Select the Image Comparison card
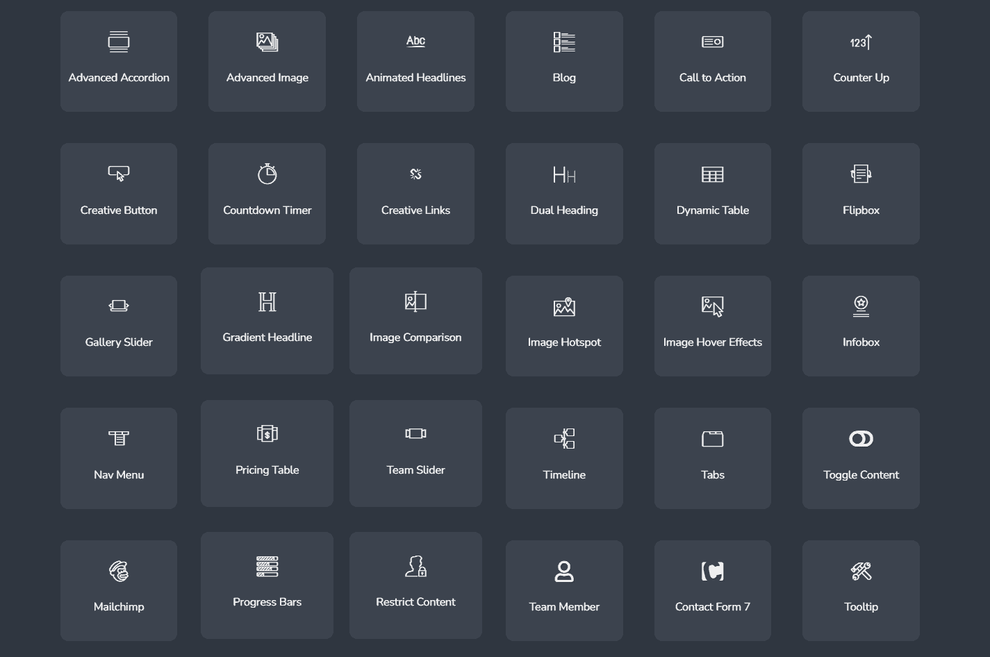990x657 pixels. click(415, 321)
